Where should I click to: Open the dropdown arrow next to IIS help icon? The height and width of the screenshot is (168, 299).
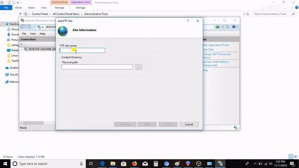coord(237,27)
